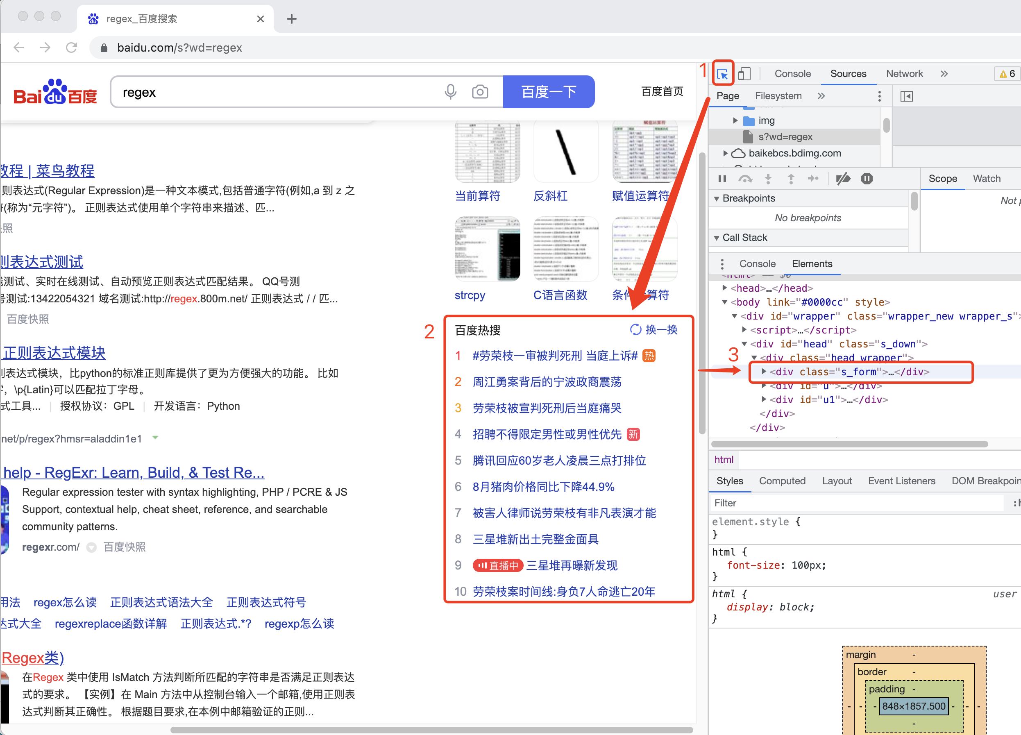Open the 百度首页 link

[x=662, y=92]
